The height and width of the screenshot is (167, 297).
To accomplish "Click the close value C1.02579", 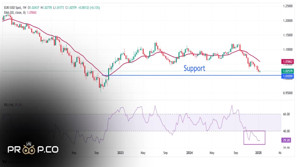I will point(71,8).
